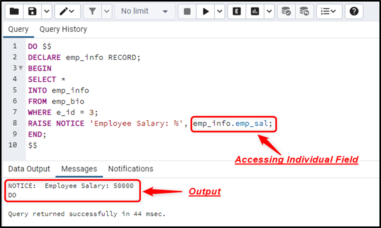The image size is (381, 228).
Task: Rollback the transaction
Action: [305, 11]
